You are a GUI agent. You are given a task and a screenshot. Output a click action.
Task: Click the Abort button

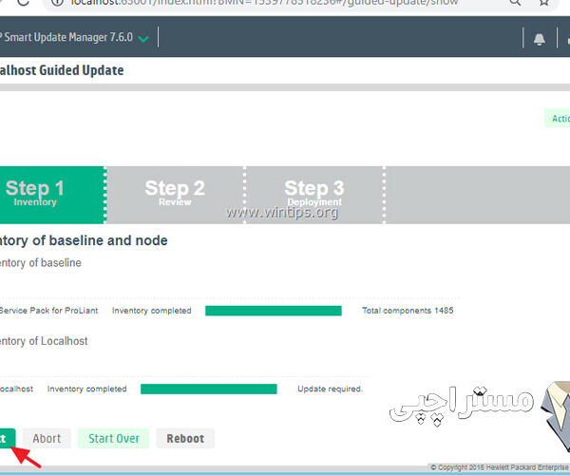click(47, 438)
